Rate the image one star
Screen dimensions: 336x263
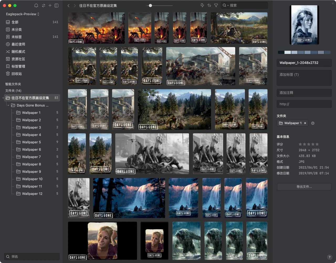pos(300,144)
